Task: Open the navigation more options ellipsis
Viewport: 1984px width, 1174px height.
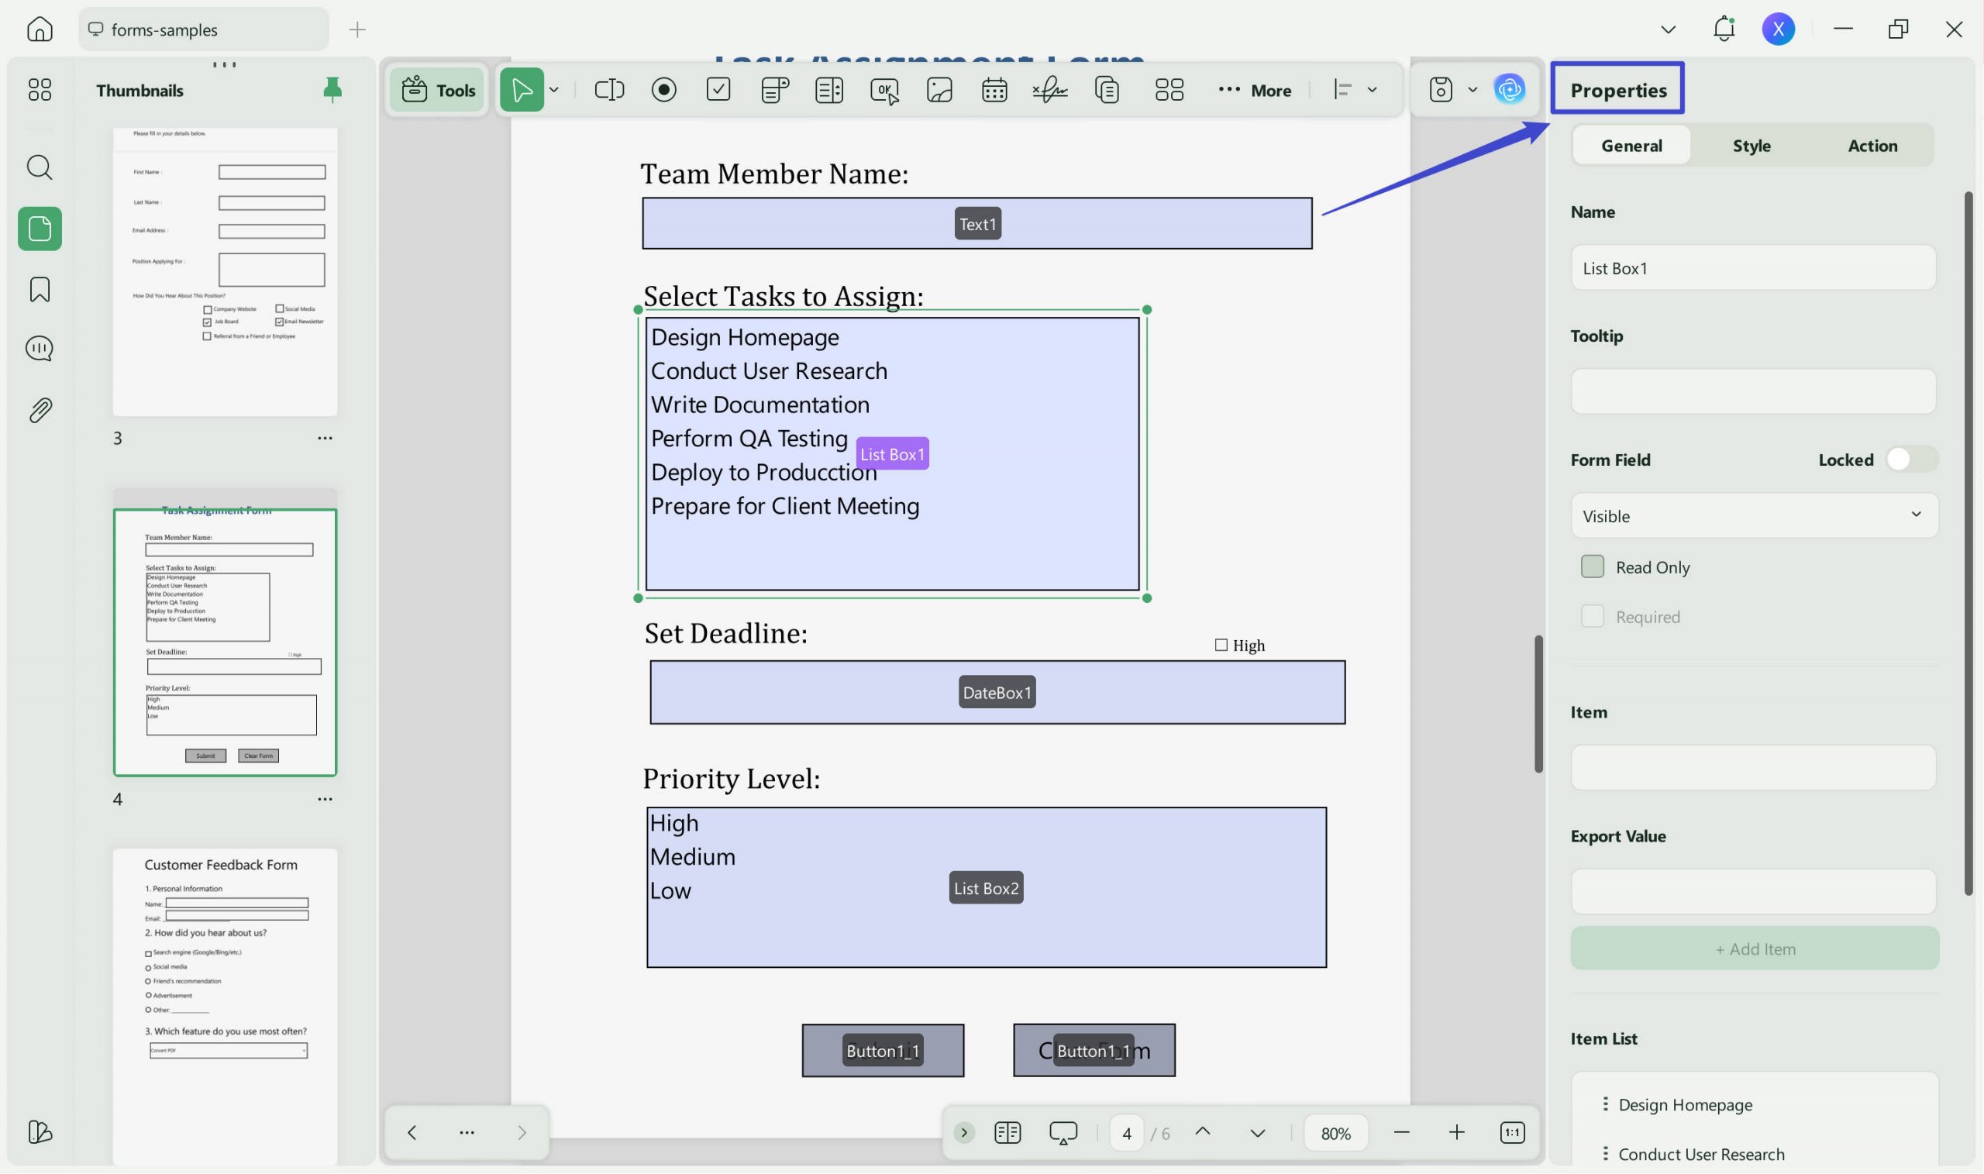Action: (467, 1132)
